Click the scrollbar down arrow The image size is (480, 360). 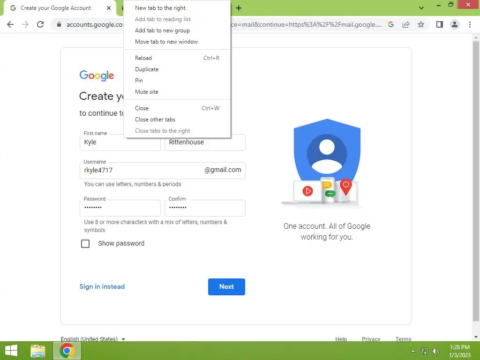coord(476,337)
